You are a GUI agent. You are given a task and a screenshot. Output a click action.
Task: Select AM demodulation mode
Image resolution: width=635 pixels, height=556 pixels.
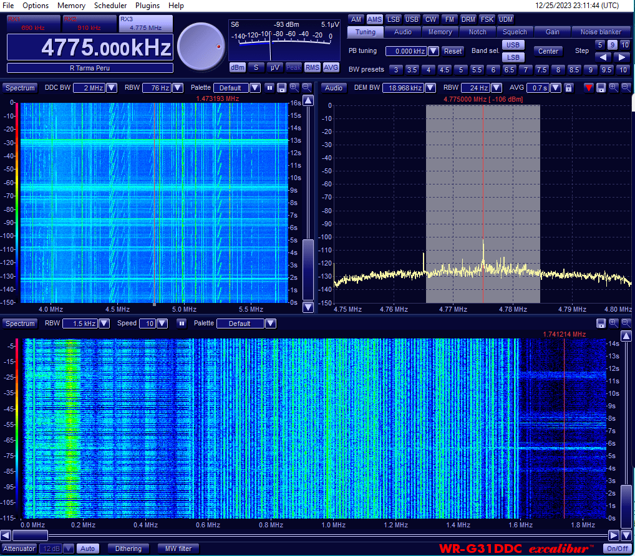point(356,19)
